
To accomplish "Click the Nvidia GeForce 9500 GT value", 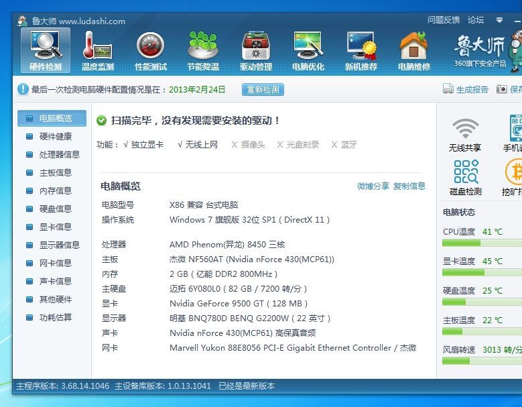I will click(x=239, y=304).
